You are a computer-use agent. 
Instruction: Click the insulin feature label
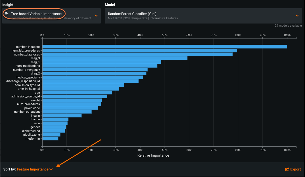pos(35,116)
